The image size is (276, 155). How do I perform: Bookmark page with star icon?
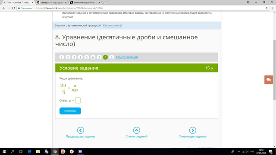tap(267, 8)
